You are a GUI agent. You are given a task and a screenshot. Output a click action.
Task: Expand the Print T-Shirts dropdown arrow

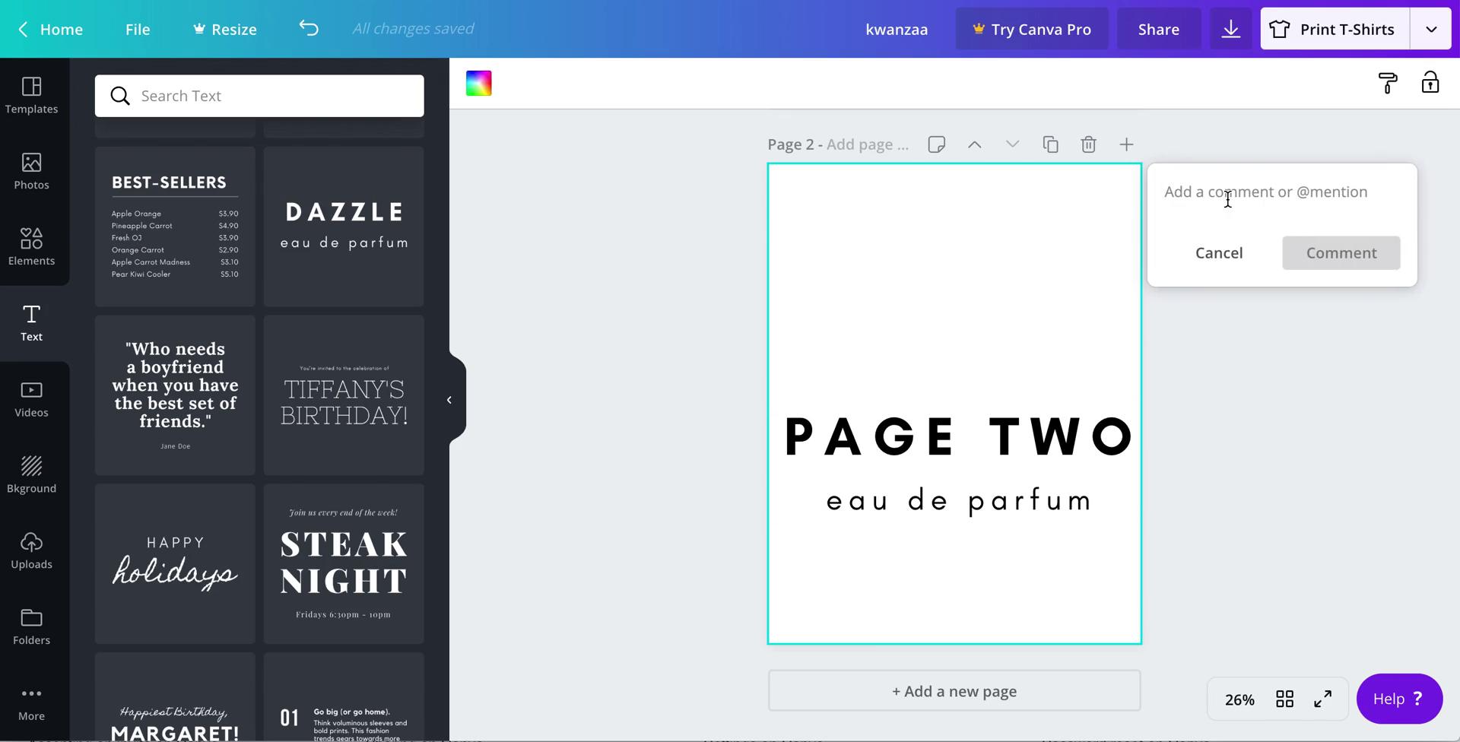tap(1431, 29)
